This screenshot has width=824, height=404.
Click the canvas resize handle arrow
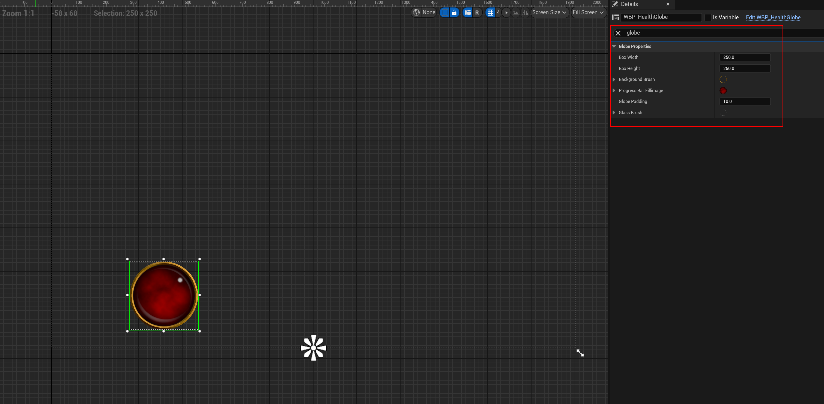[580, 353]
